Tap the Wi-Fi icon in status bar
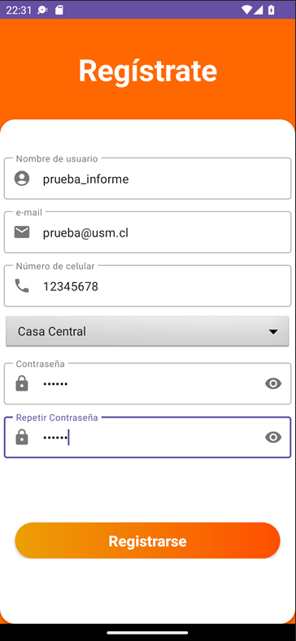Screen dimensions: 296x641 [246, 10]
